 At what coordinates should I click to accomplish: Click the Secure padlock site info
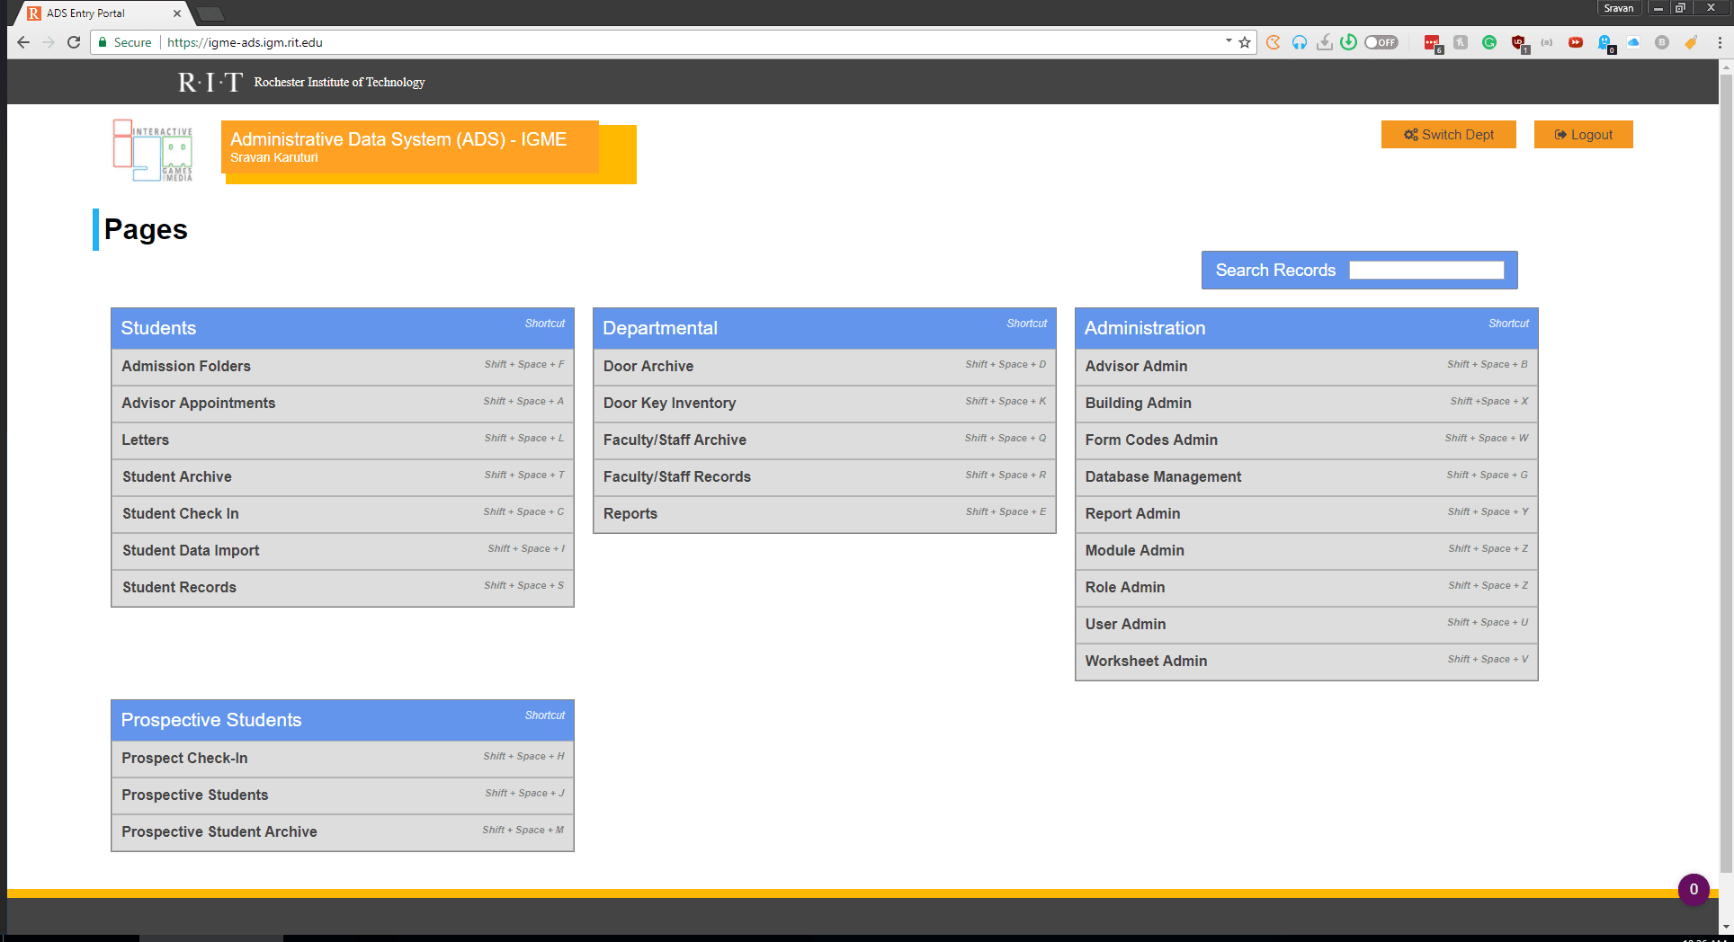click(x=125, y=42)
